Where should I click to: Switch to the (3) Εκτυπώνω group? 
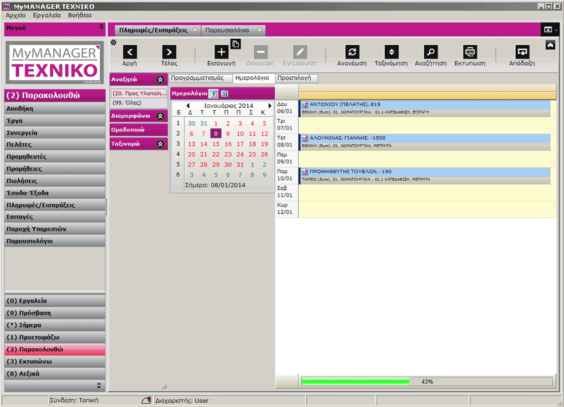(55, 361)
